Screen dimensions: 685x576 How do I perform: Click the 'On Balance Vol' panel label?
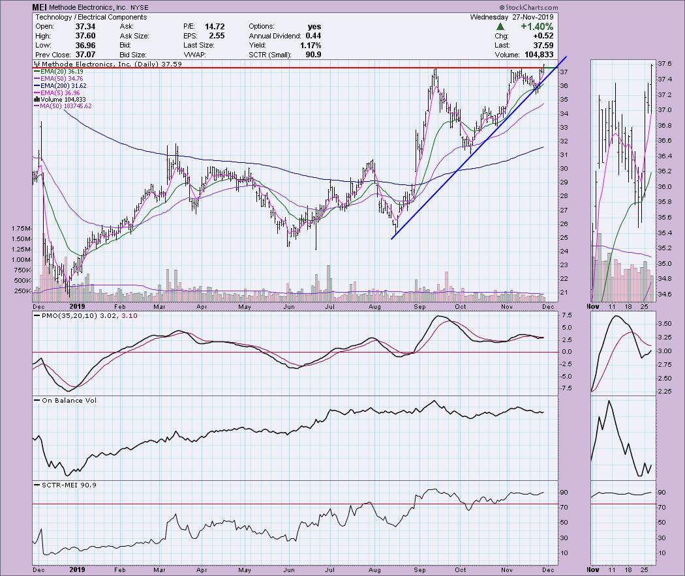pos(65,401)
